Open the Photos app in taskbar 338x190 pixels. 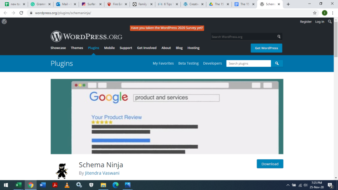tap(128, 185)
